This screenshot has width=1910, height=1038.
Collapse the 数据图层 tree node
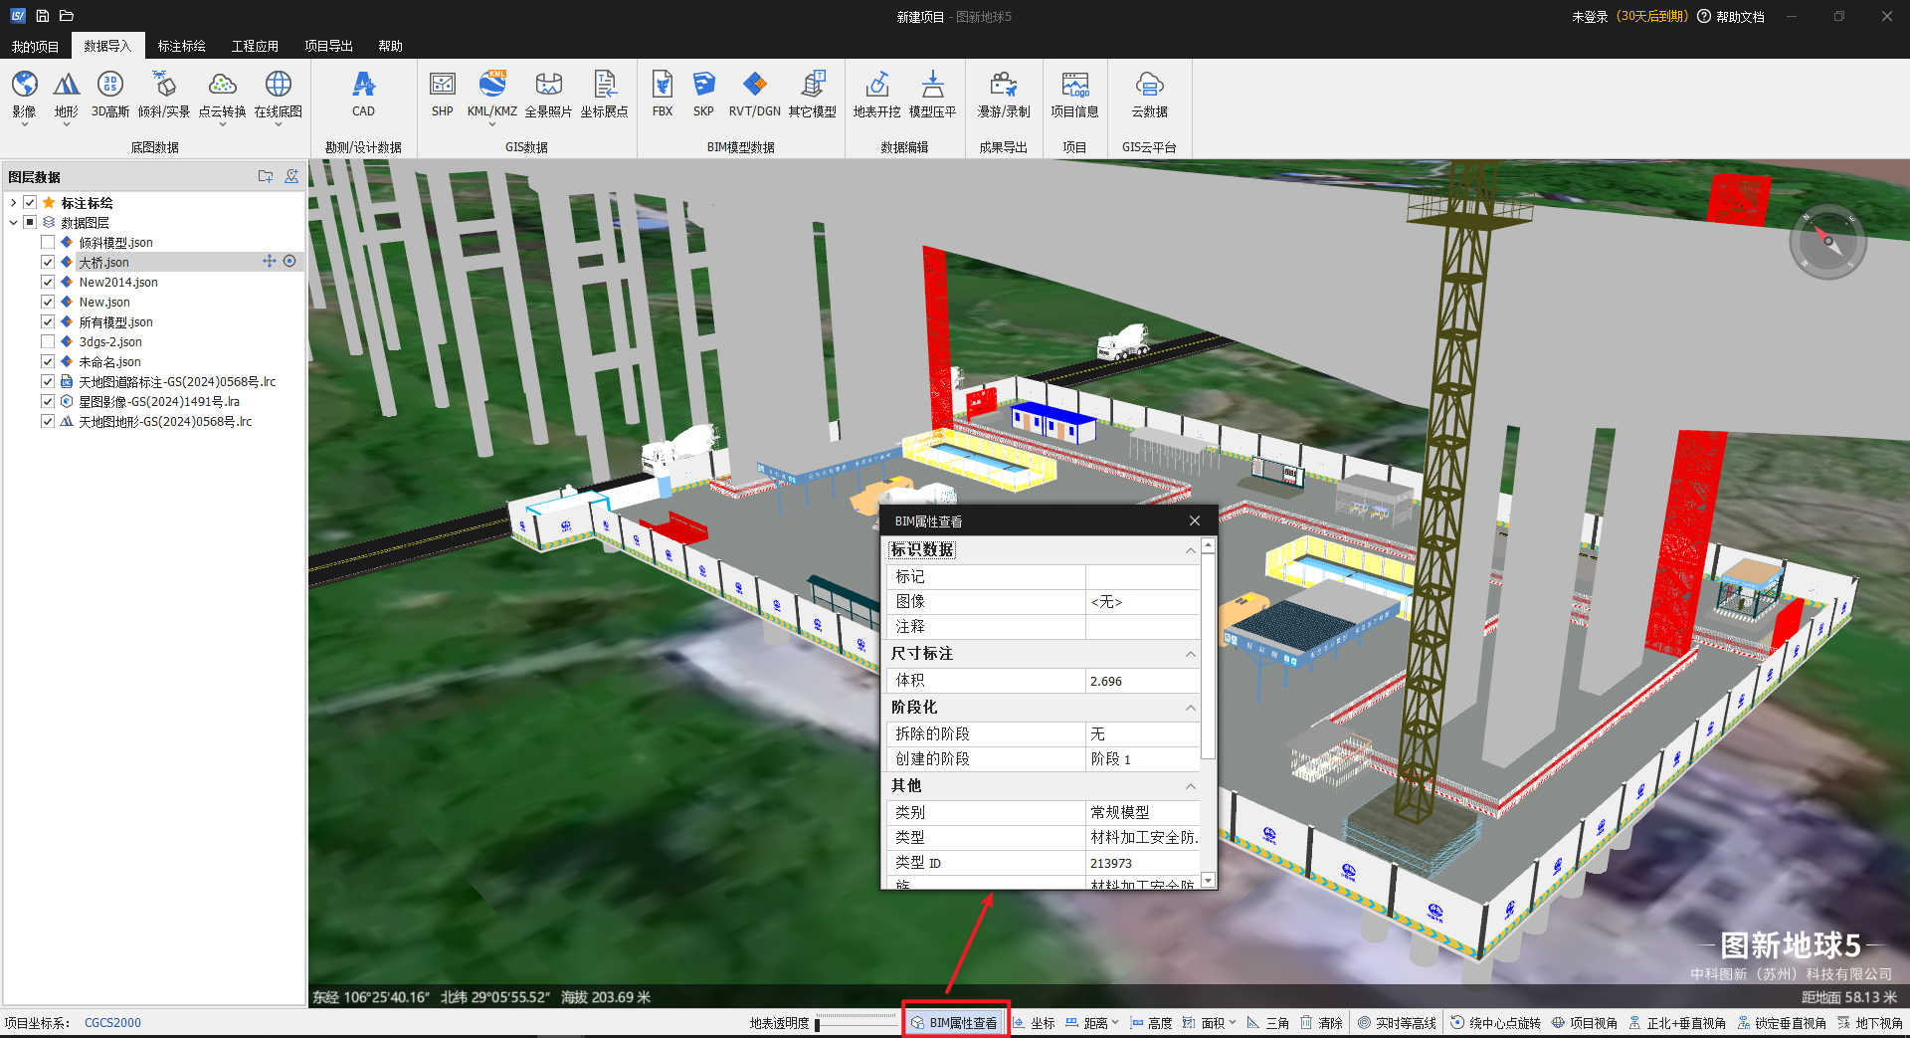(x=13, y=222)
